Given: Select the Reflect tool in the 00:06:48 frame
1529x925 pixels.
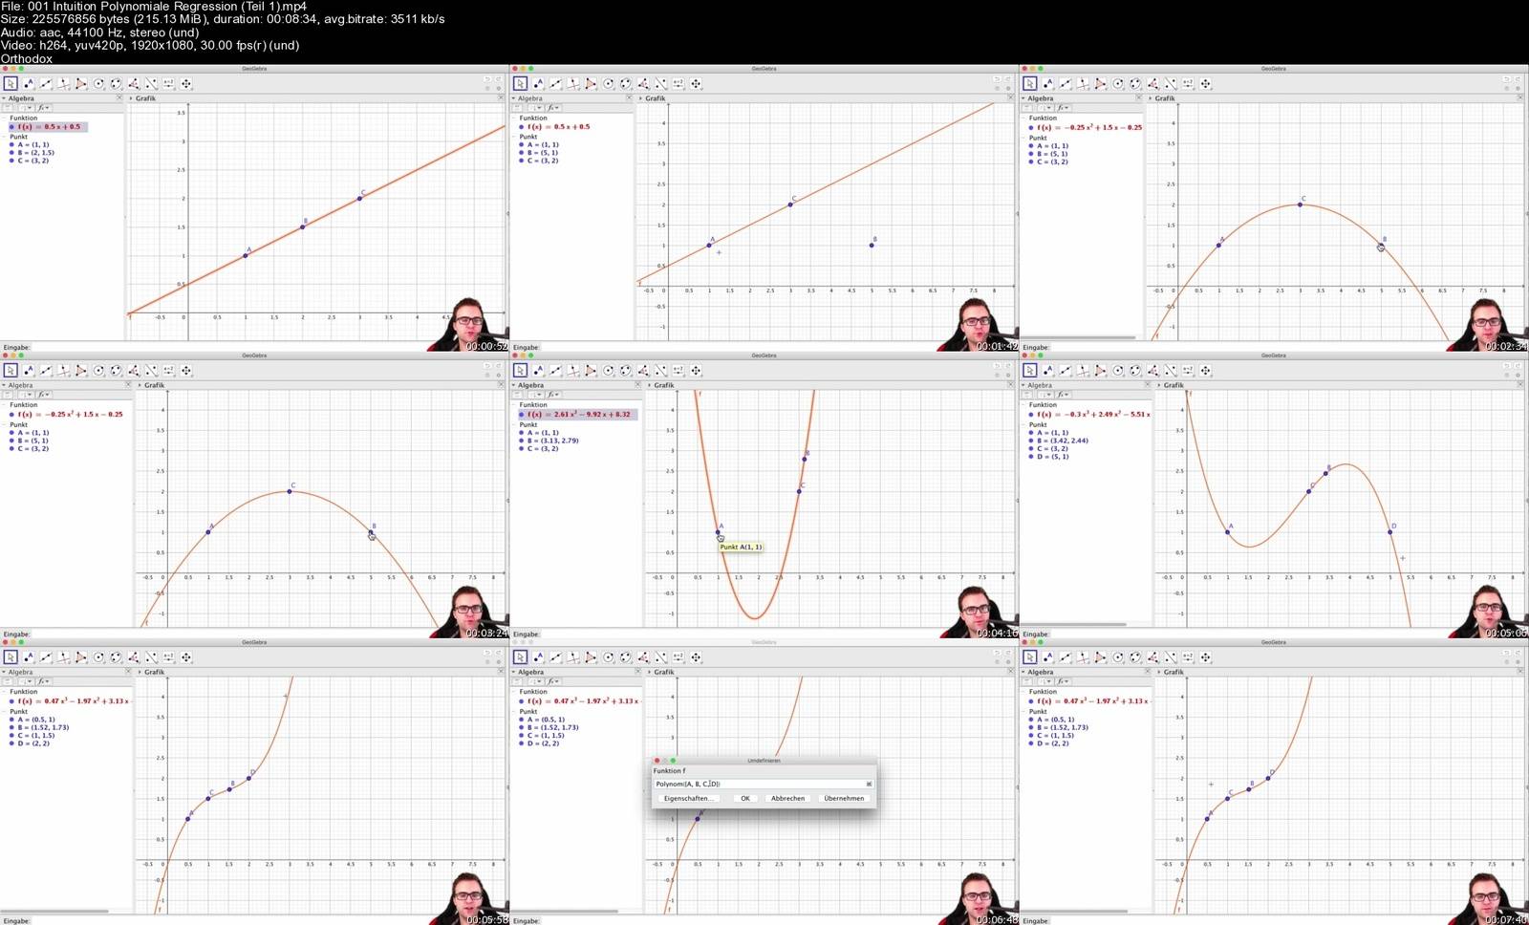Looking at the screenshot, I should [661, 657].
